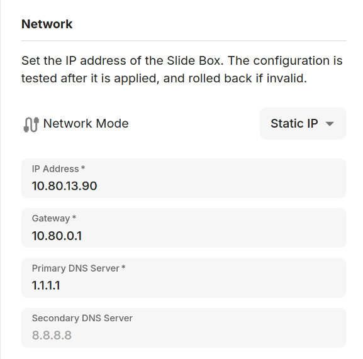Select the Primary DNS Server field
This screenshot has height=359, width=363.
184,278
